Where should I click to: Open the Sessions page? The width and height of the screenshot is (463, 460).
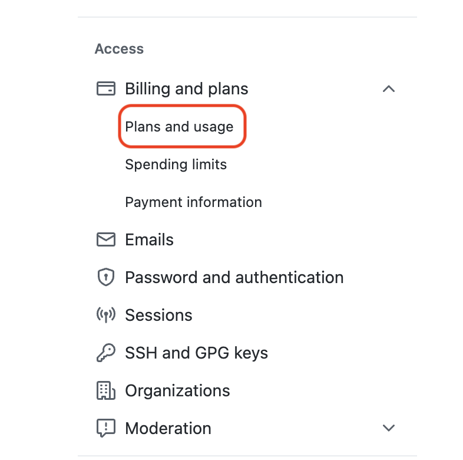coord(158,315)
